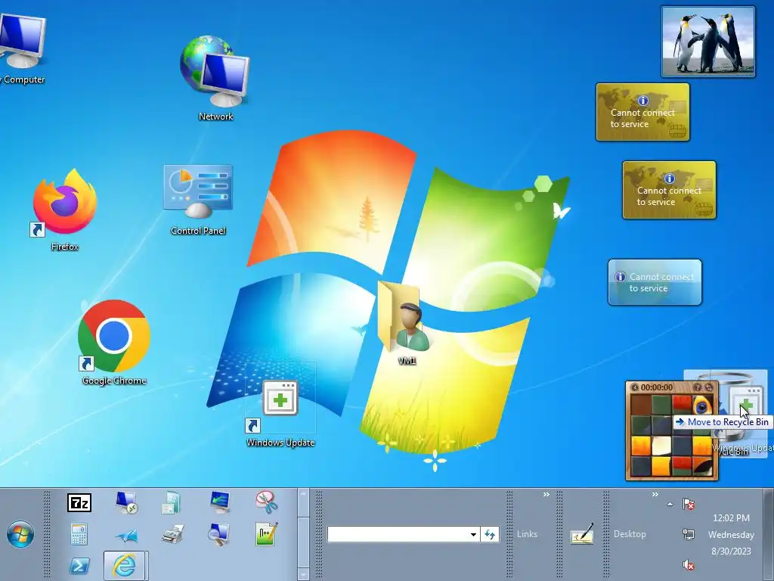774x581 pixels.
Task: Click the taskbar scroll up arrow
Action: pyautogui.click(x=304, y=493)
